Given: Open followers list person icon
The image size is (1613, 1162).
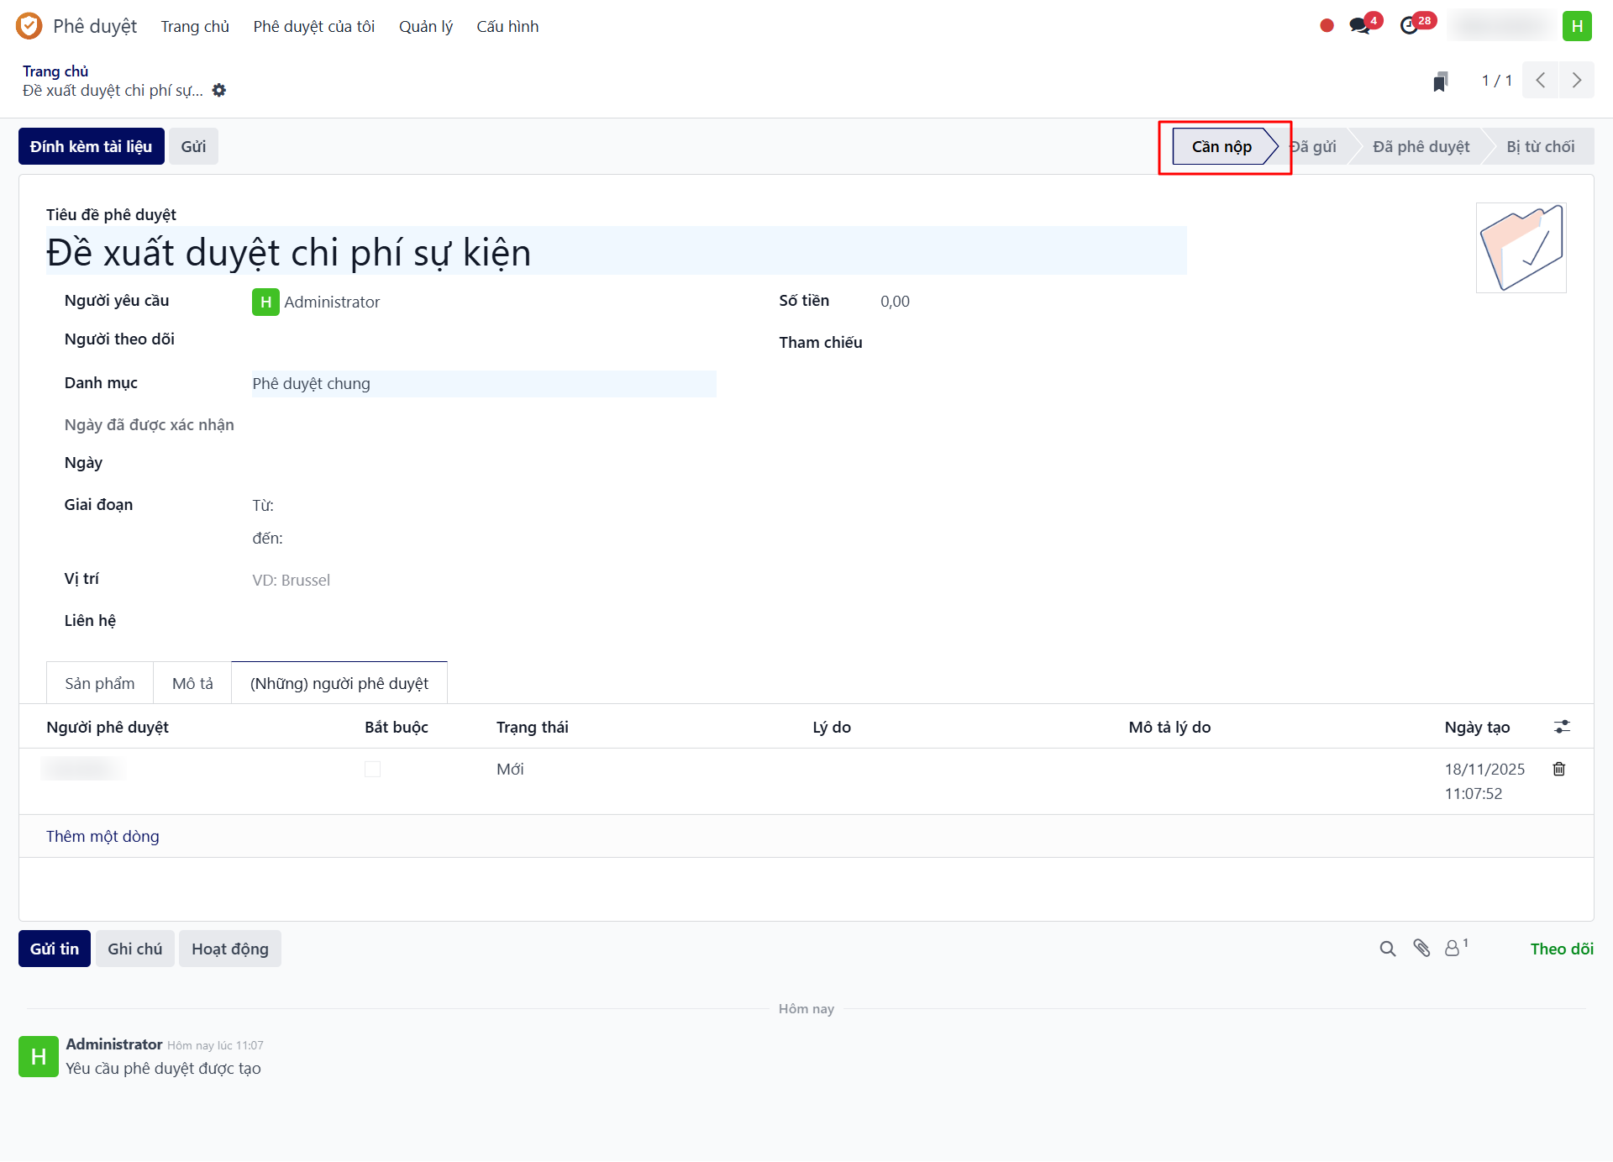Looking at the screenshot, I should (1453, 949).
